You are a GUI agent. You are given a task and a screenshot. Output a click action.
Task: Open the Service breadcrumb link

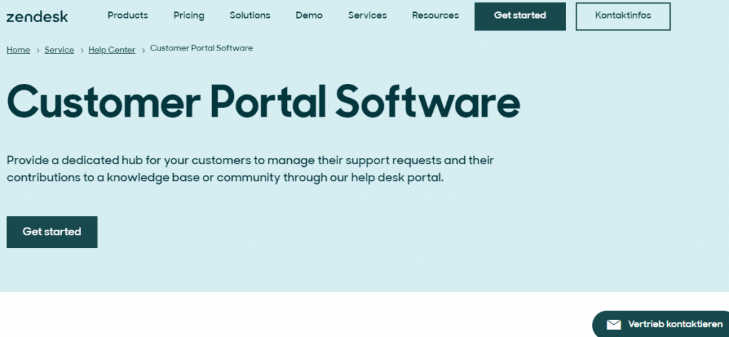click(59, 50)
